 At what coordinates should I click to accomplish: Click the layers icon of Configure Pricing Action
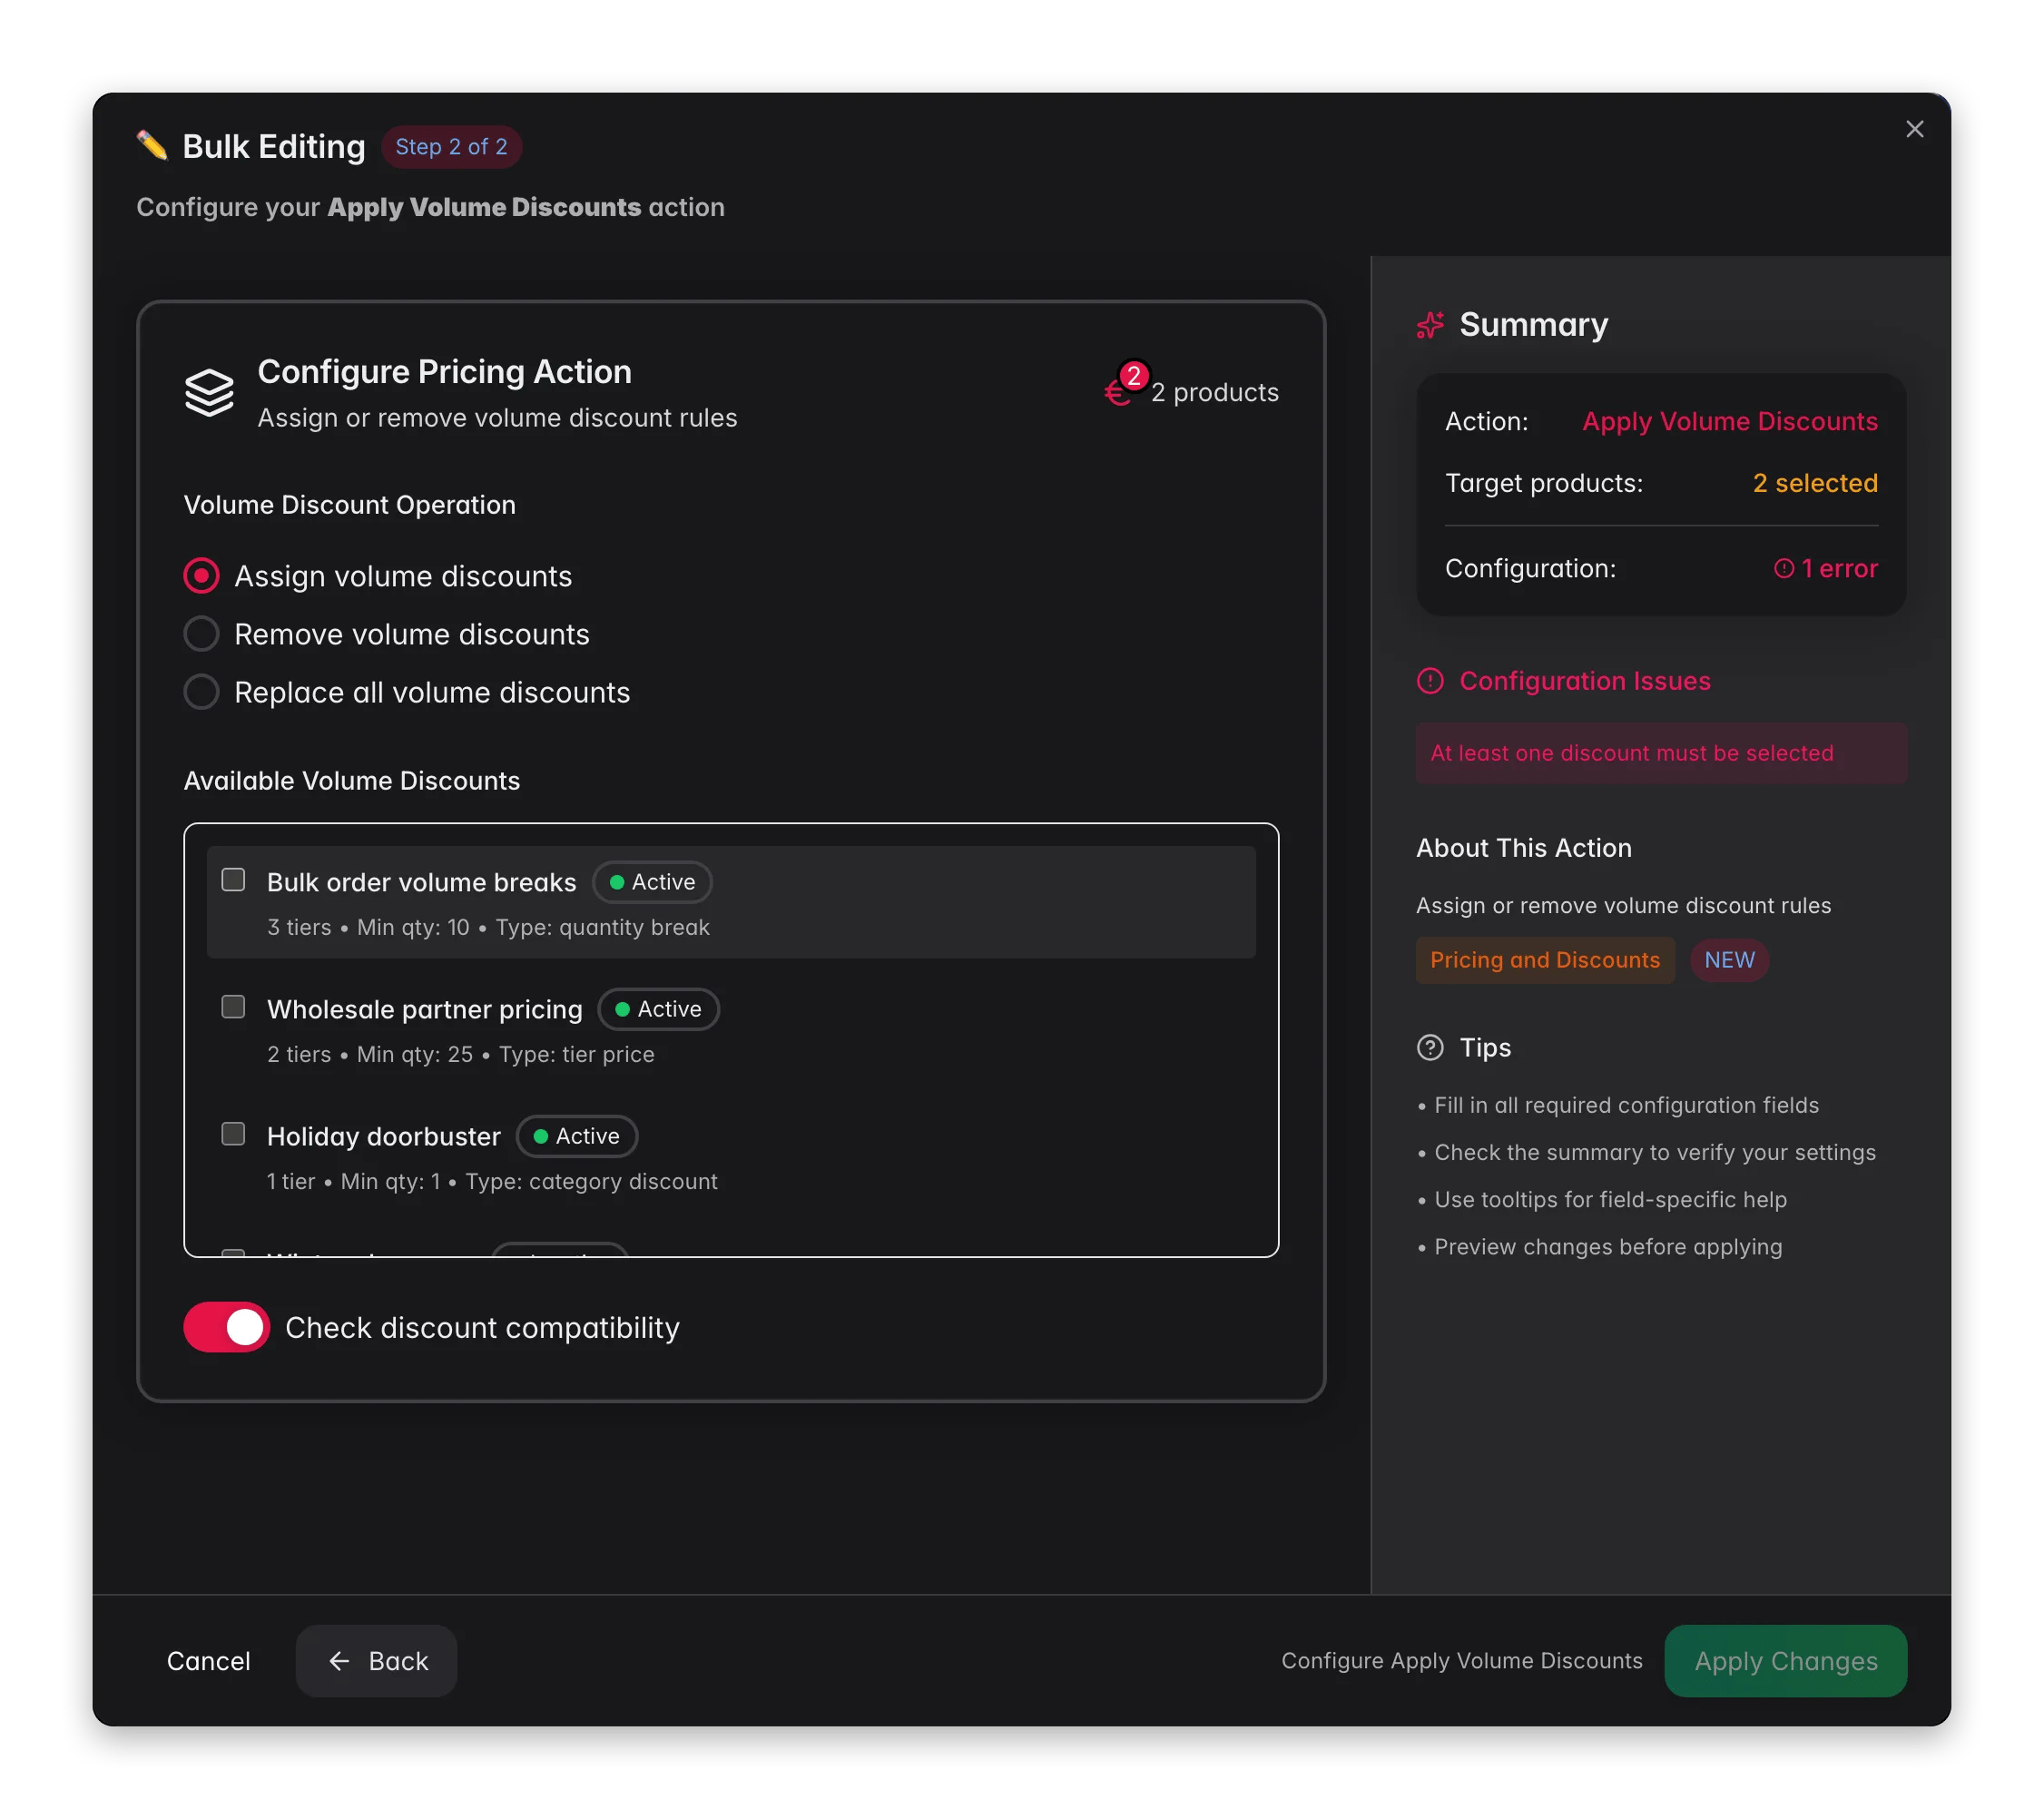(209, 393)
